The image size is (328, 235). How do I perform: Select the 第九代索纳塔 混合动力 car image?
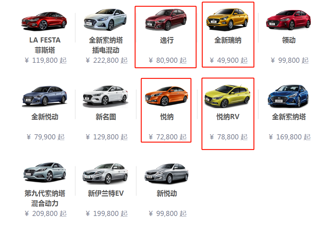click(45, 173)
